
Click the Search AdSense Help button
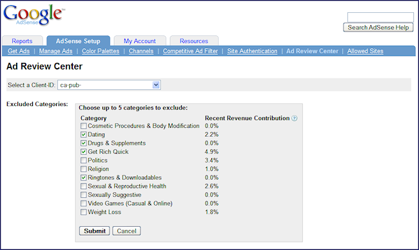point(378,28)
